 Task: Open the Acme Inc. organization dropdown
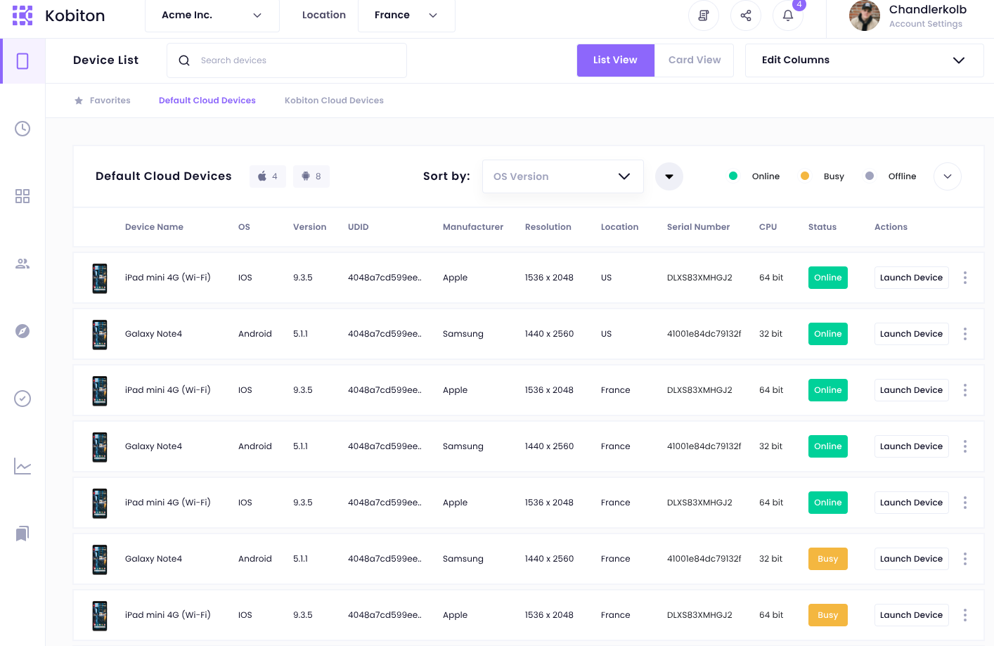212,15
